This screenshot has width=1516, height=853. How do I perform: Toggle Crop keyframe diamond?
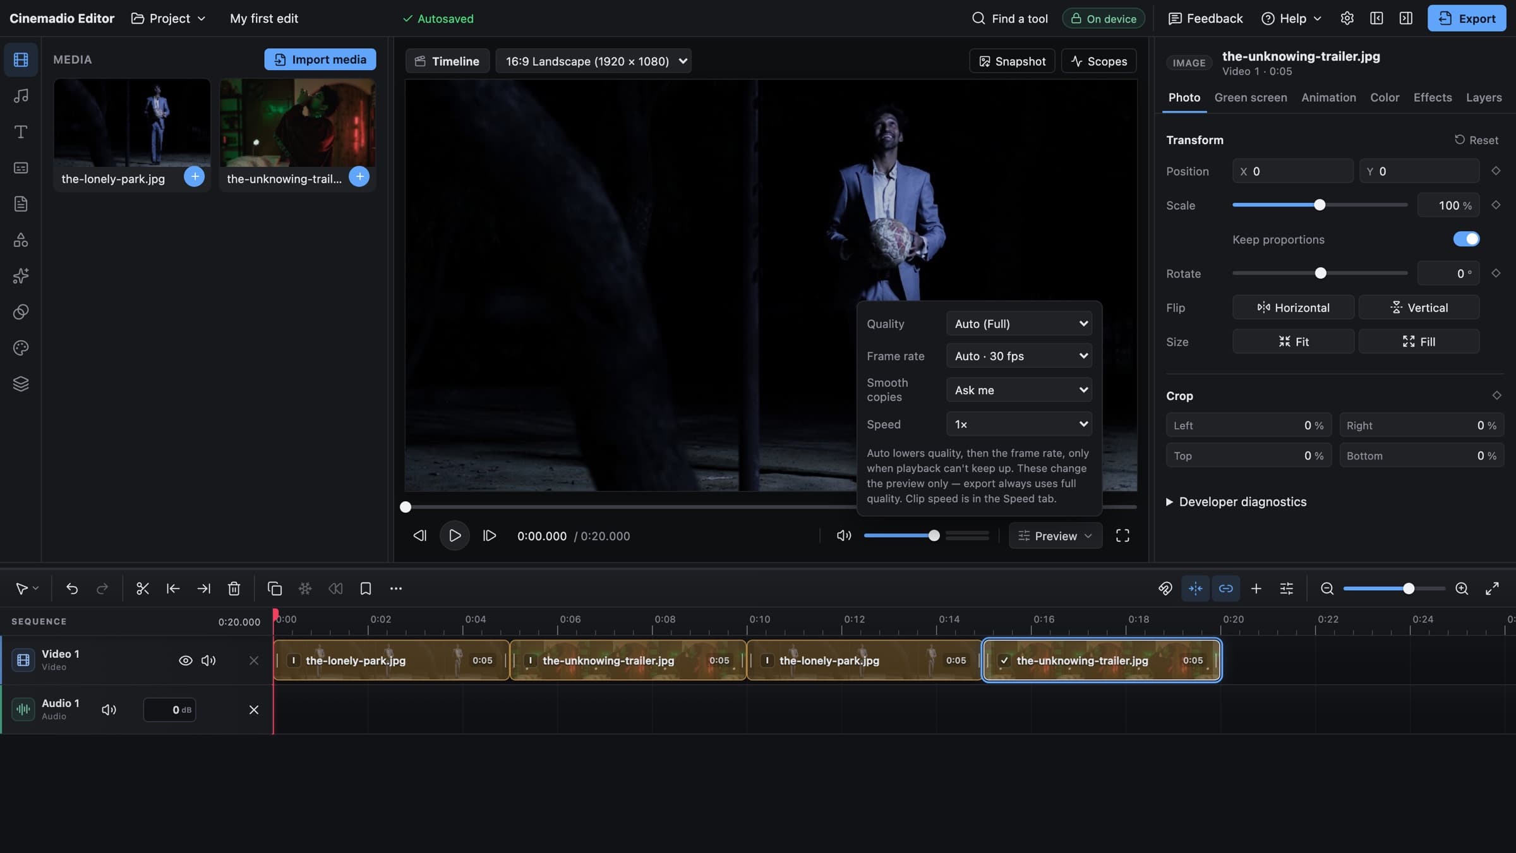click(x=1496, y=396)
